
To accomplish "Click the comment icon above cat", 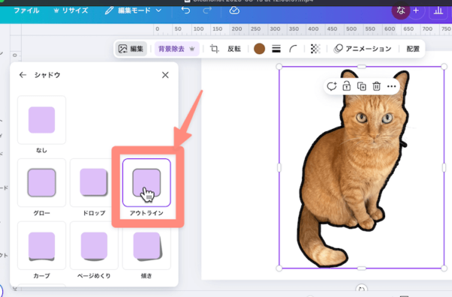I will 331,86.
